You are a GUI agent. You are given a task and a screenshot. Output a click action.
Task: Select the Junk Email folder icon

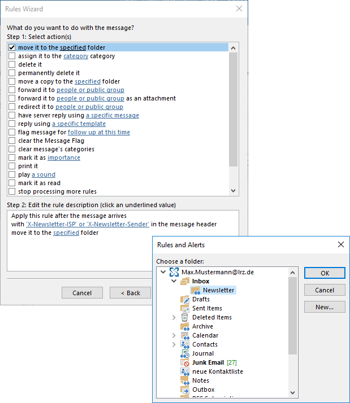[185, 362]
